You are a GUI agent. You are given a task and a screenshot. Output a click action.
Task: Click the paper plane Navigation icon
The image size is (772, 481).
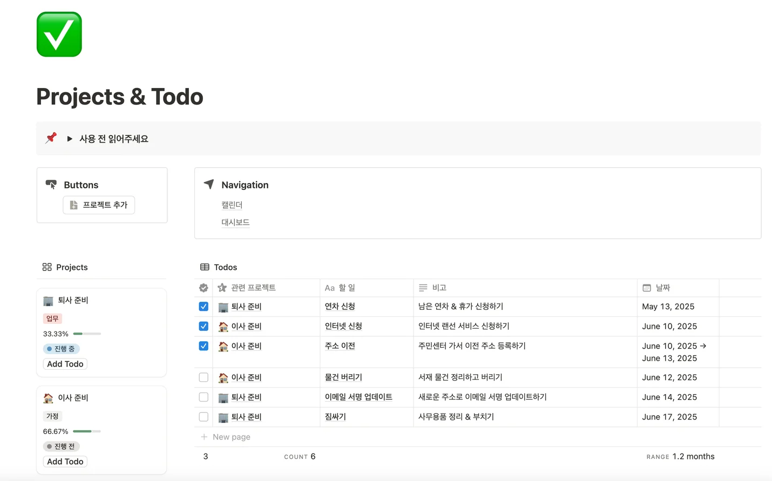208,184
